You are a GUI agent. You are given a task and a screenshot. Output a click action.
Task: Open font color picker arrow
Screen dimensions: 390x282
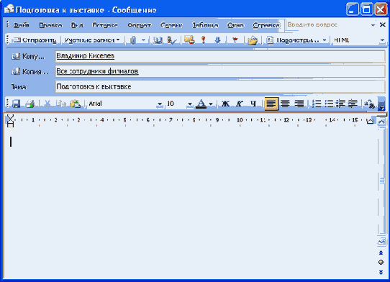pos(211,104)
